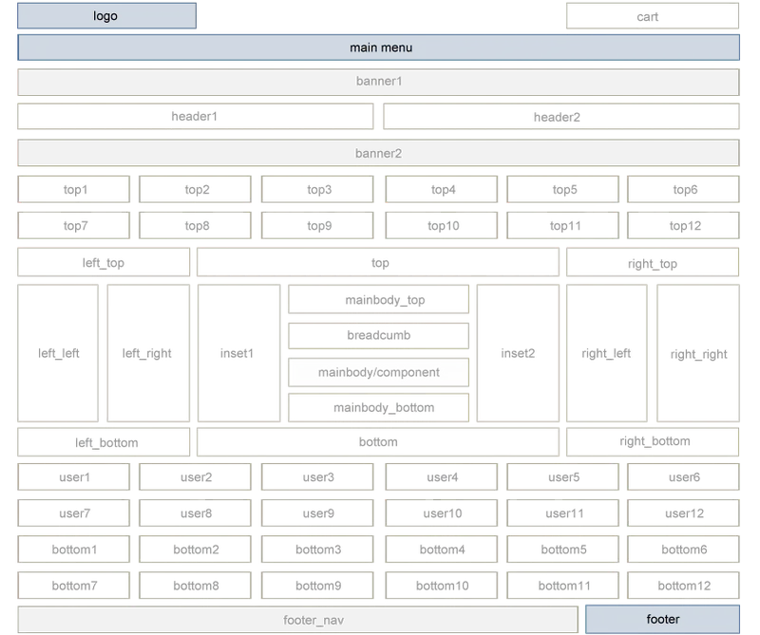Select the right_top block
760x635 pixels.
[653, 262]
